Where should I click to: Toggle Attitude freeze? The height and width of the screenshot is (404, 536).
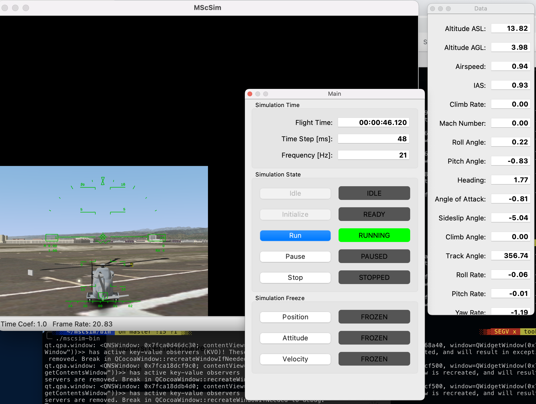(295, 338)
